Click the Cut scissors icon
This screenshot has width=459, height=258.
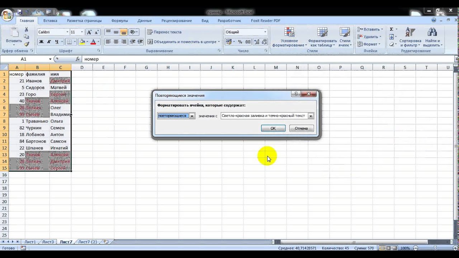(27, 29)
